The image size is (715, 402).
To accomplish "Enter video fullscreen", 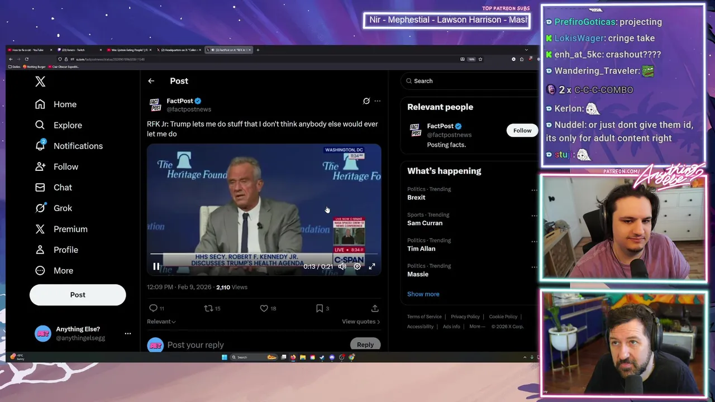I will click(x=372, y=266).
